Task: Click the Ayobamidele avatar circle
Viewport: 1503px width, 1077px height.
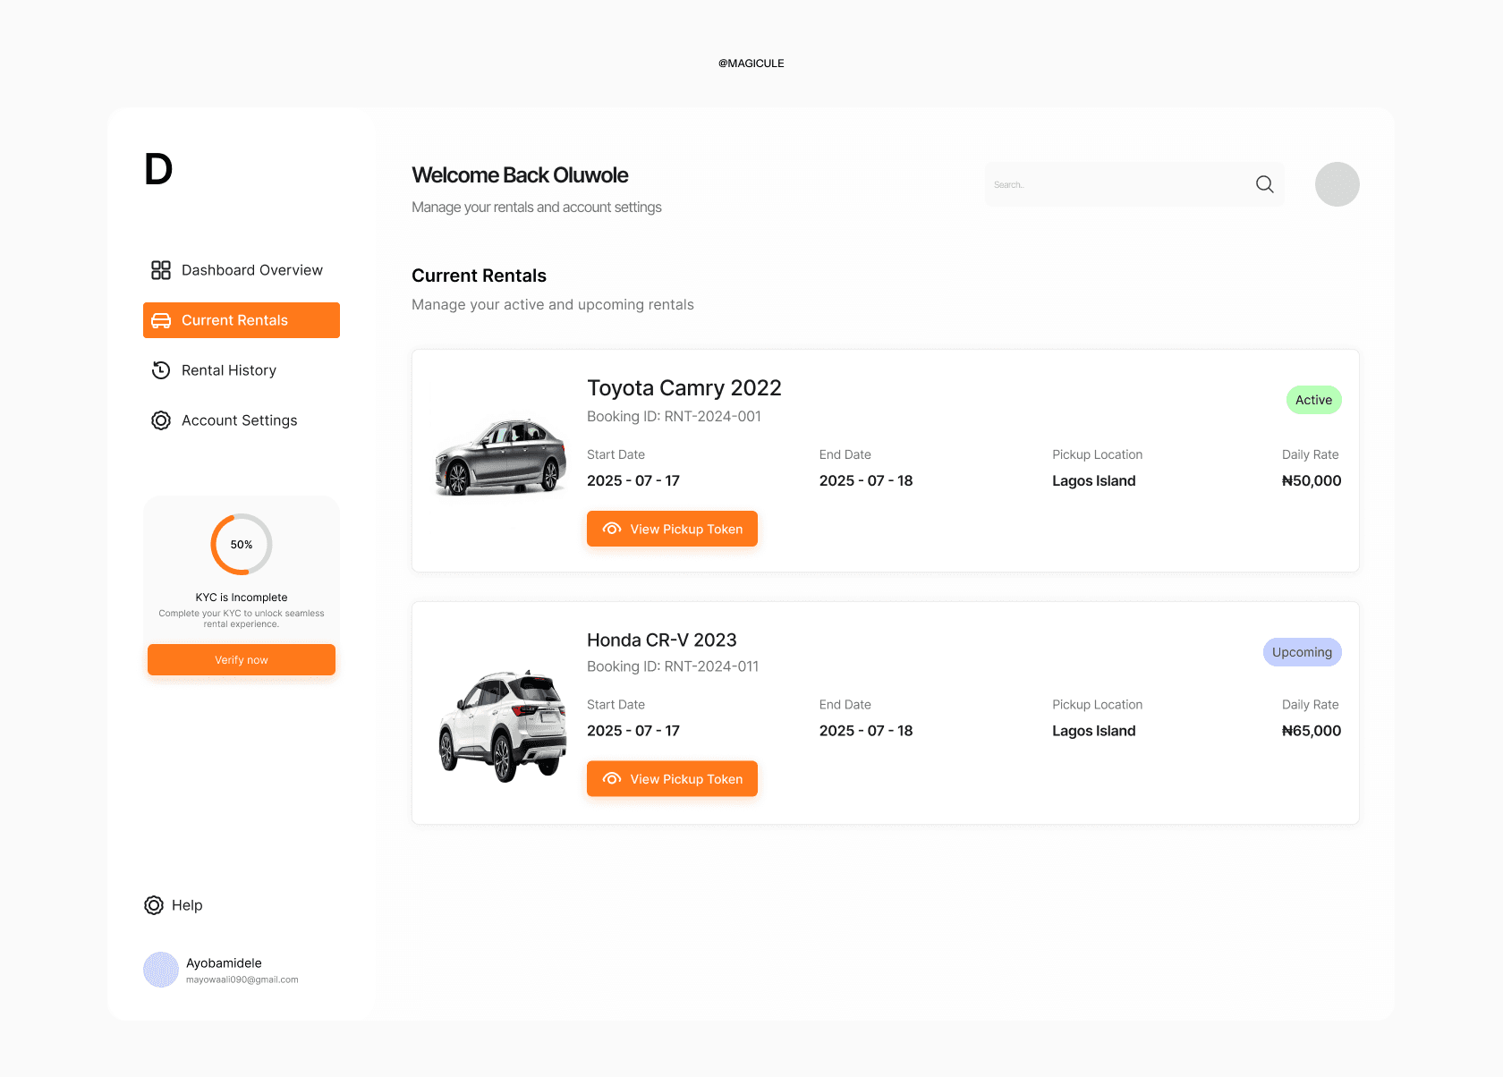Action: pos(161,970)
